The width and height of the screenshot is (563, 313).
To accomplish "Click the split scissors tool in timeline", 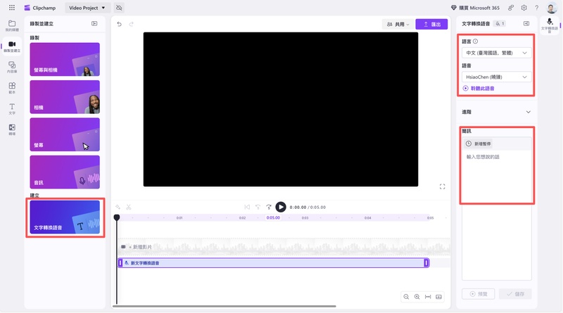I will 129,207.
